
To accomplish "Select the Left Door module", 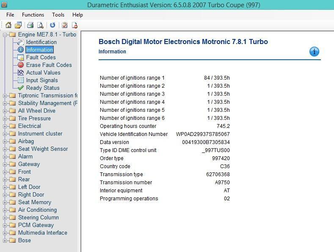I will (29, 187).
